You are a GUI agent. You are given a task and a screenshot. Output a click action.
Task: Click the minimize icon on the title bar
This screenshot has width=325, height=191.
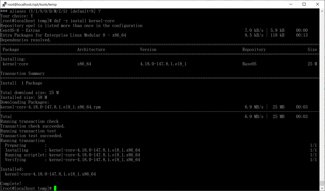(x=290, y=4)
